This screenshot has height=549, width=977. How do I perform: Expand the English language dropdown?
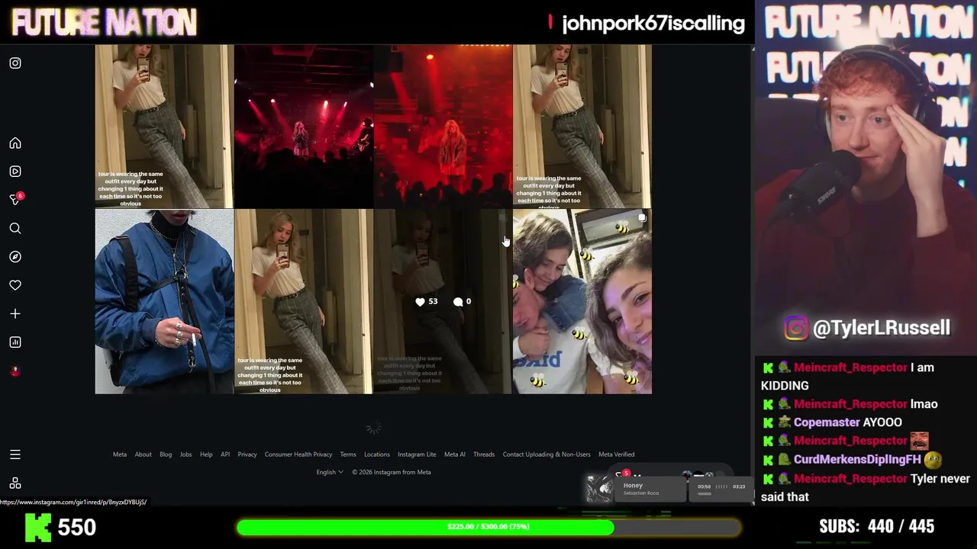pyautogui.click(x=330, y=472)
